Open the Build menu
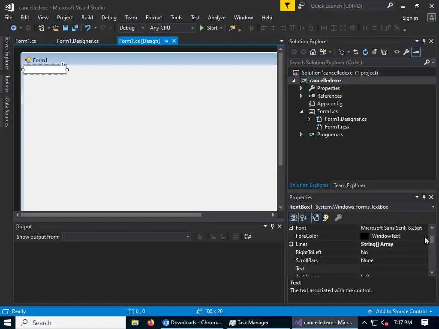 click(87, 17)
